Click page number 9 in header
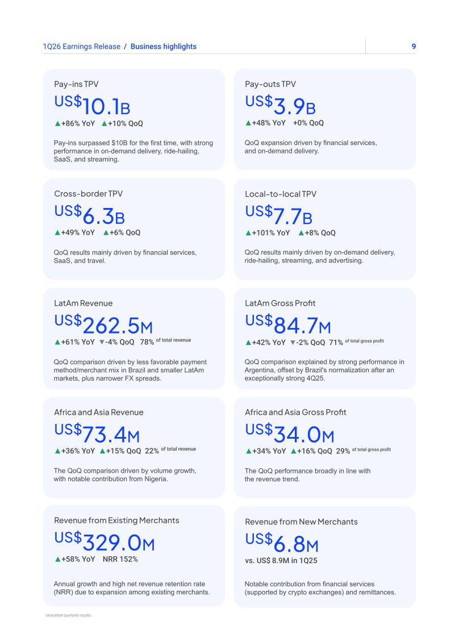Image resolution: width=459 pixels, height=637 pixels. point(414,47)
